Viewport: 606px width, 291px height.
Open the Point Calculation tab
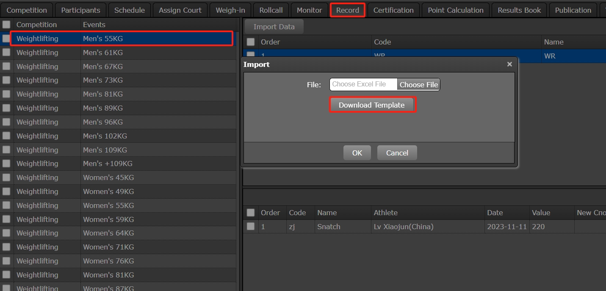[x=456, y=10]
